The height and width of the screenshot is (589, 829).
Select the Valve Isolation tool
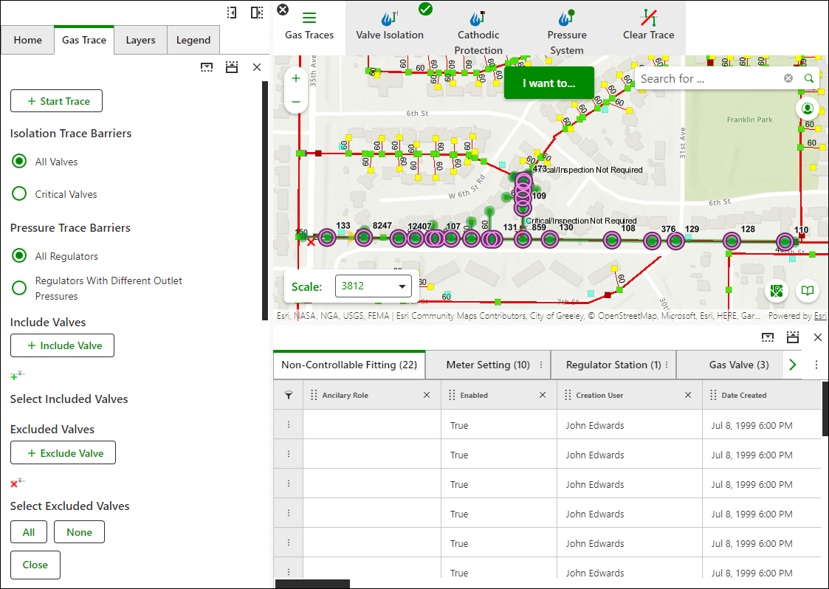390,26
